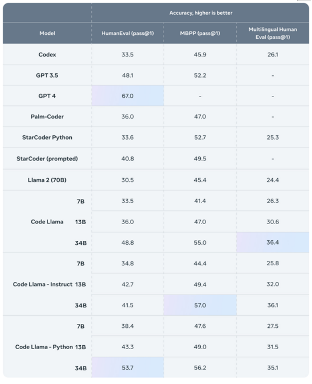The image size is (312, 384).
Task: Click the highlighted GPT 4 HumanEval 67.0 cell
Action: click(x=128, y=96)
